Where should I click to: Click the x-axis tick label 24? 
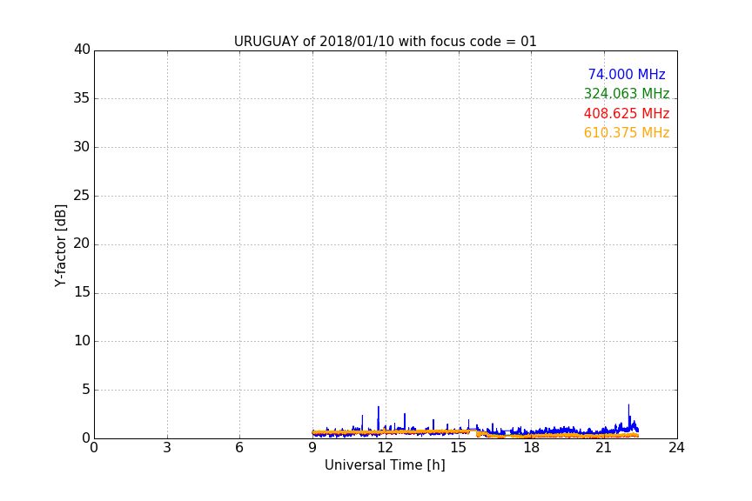676,448
